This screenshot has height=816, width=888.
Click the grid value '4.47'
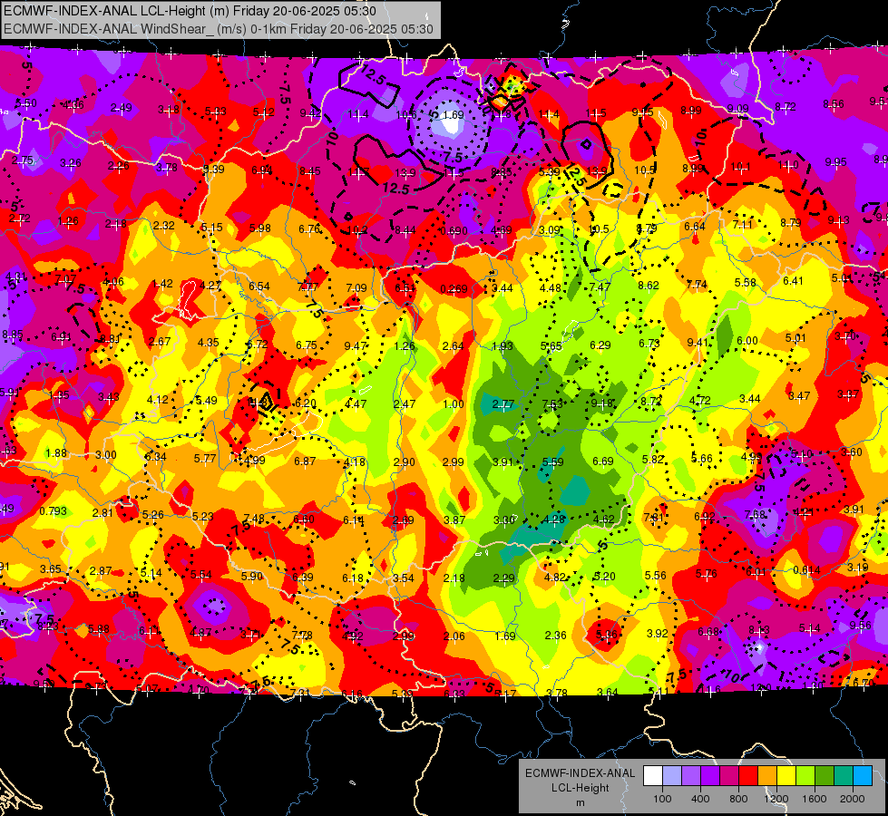[356, 404]
